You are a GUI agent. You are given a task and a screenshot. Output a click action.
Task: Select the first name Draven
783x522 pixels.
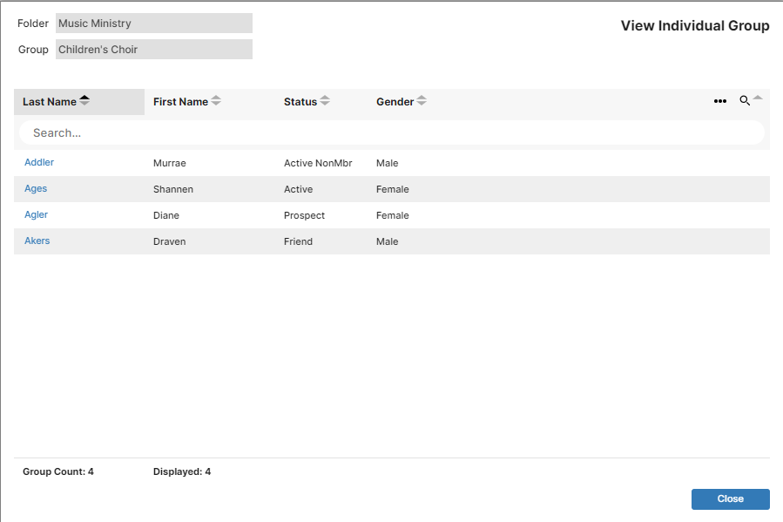coord(169,241)
